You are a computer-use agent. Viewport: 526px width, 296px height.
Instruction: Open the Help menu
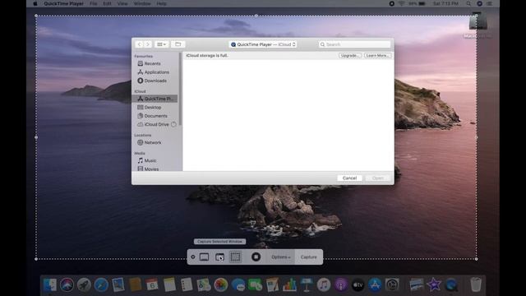[161, 3]
